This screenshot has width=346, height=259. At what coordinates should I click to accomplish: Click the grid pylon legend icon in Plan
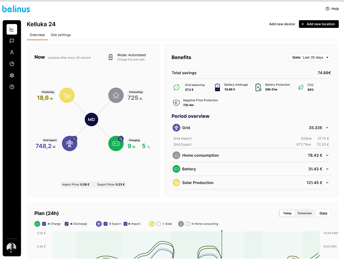[99, 224]
